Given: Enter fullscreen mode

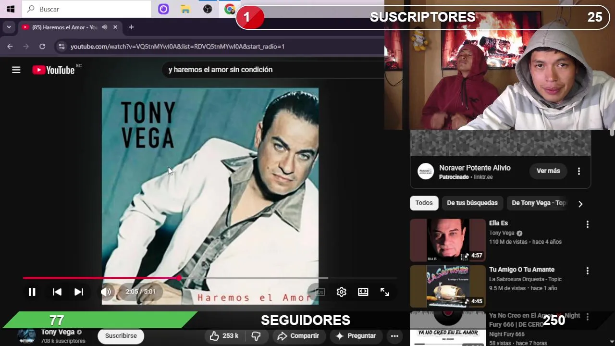Looking at the screenshot, I should (x=385, y=292).
